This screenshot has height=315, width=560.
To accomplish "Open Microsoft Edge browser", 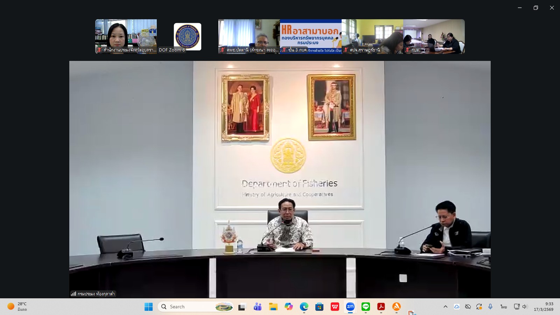I will tap(304, 307).
